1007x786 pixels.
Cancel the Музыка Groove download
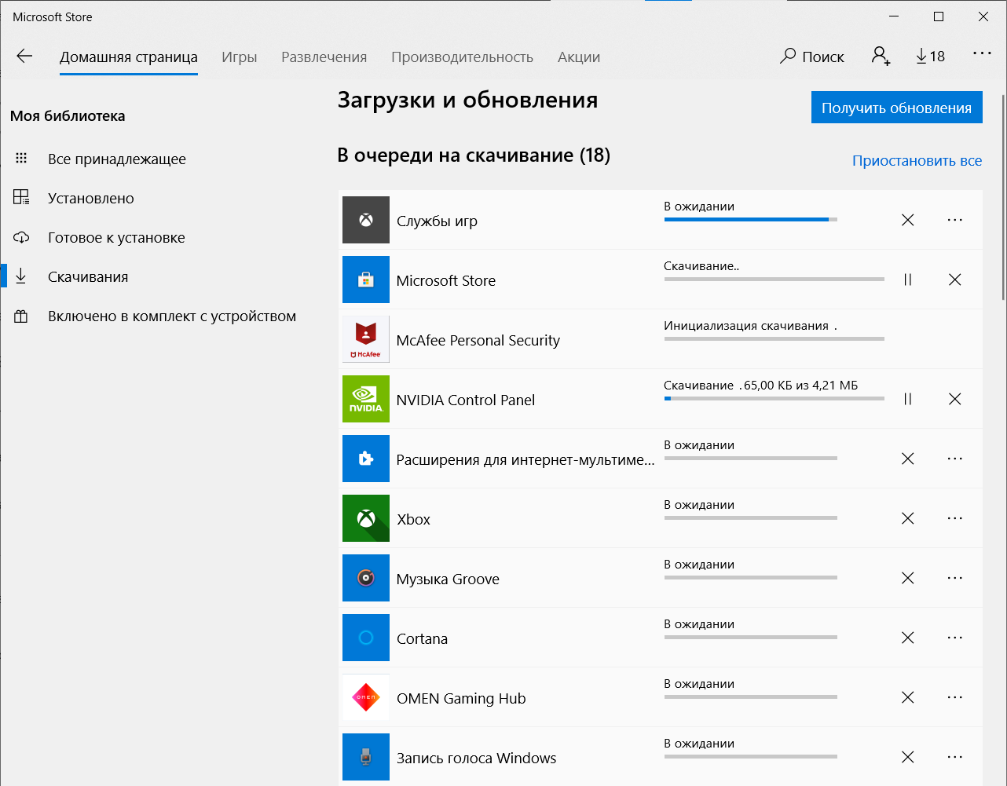908,578
